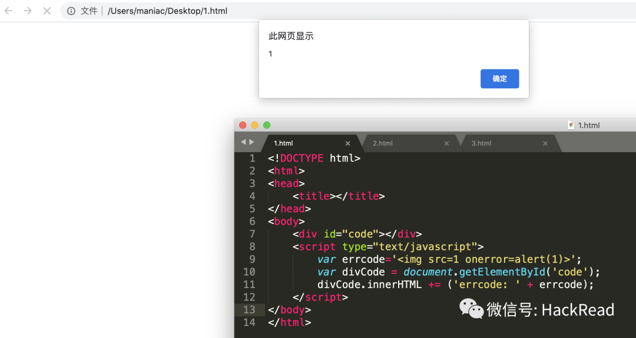Click line number 9 in the gutter

252,259
